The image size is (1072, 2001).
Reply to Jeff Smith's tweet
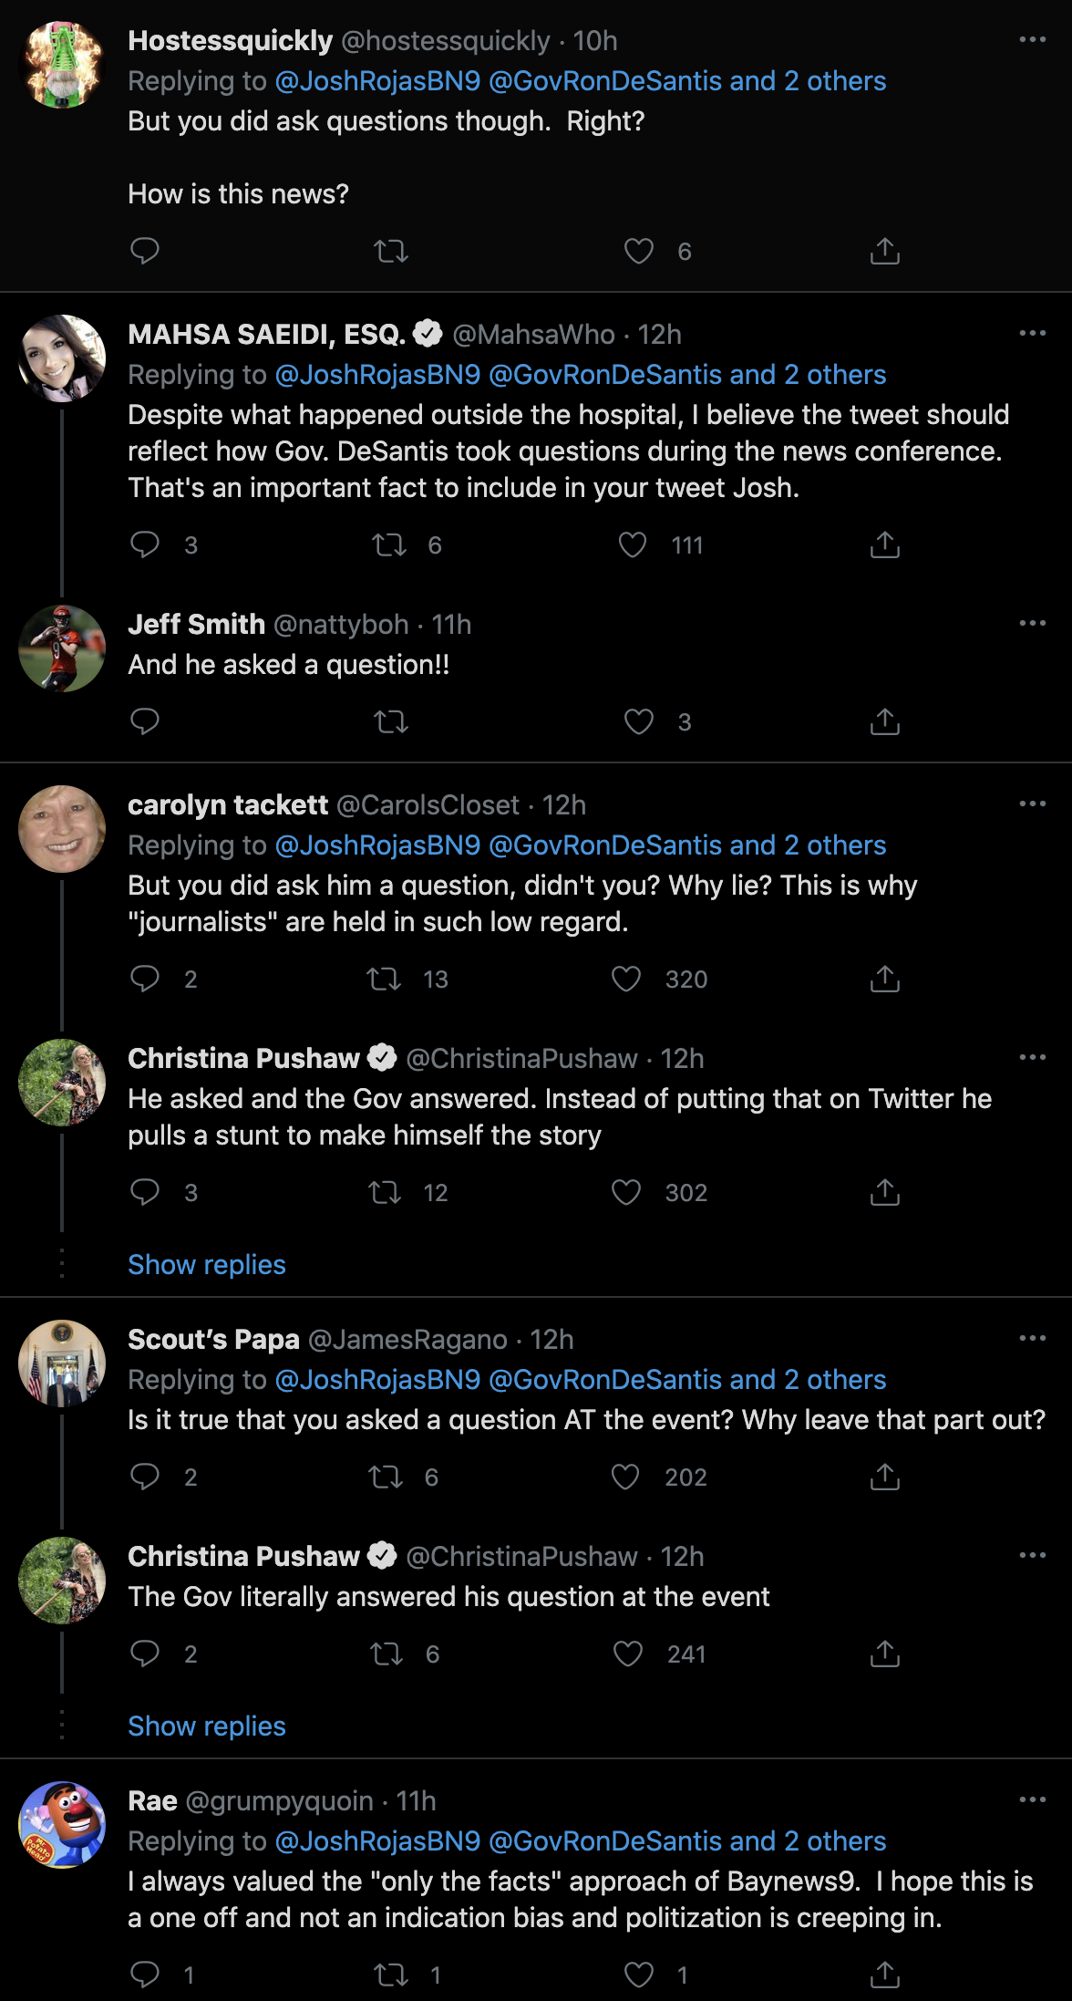[145, 721]
